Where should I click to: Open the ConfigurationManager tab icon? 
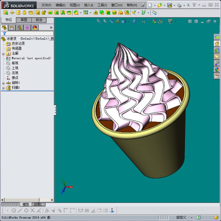[x=20, y=28]
